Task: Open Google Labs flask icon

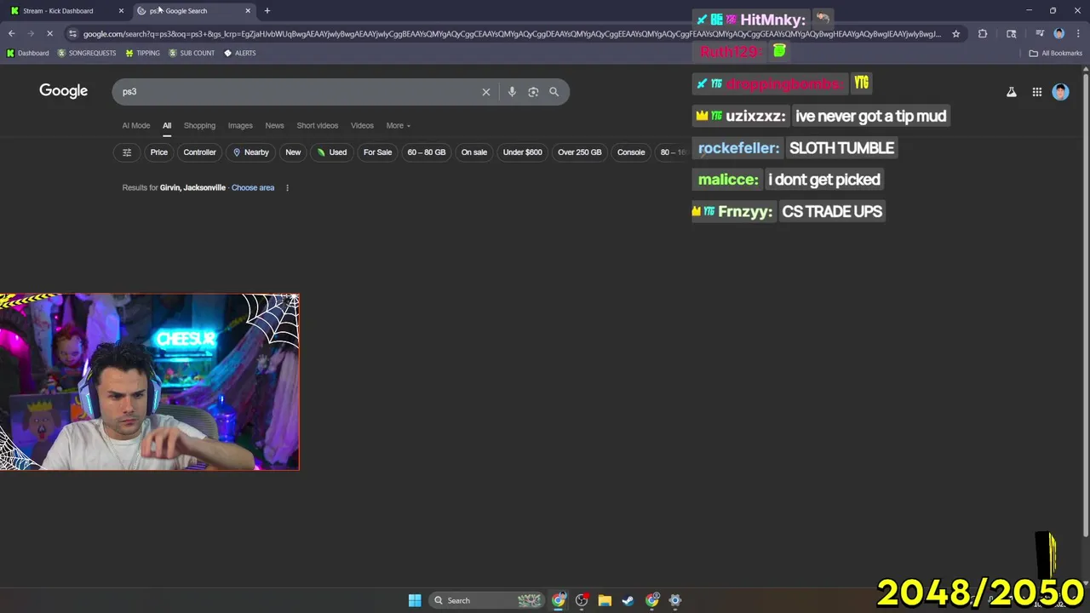Action: pyautogui.click(x=1012, y=92)
